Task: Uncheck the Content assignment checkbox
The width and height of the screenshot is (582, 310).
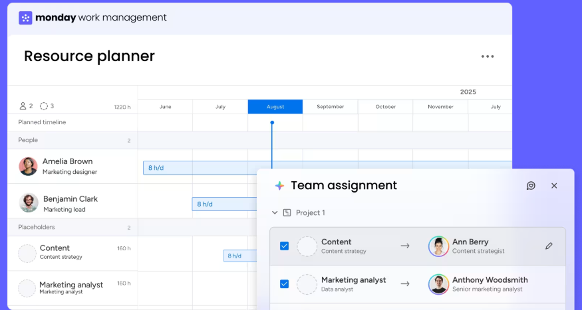Action: [284, 246]
